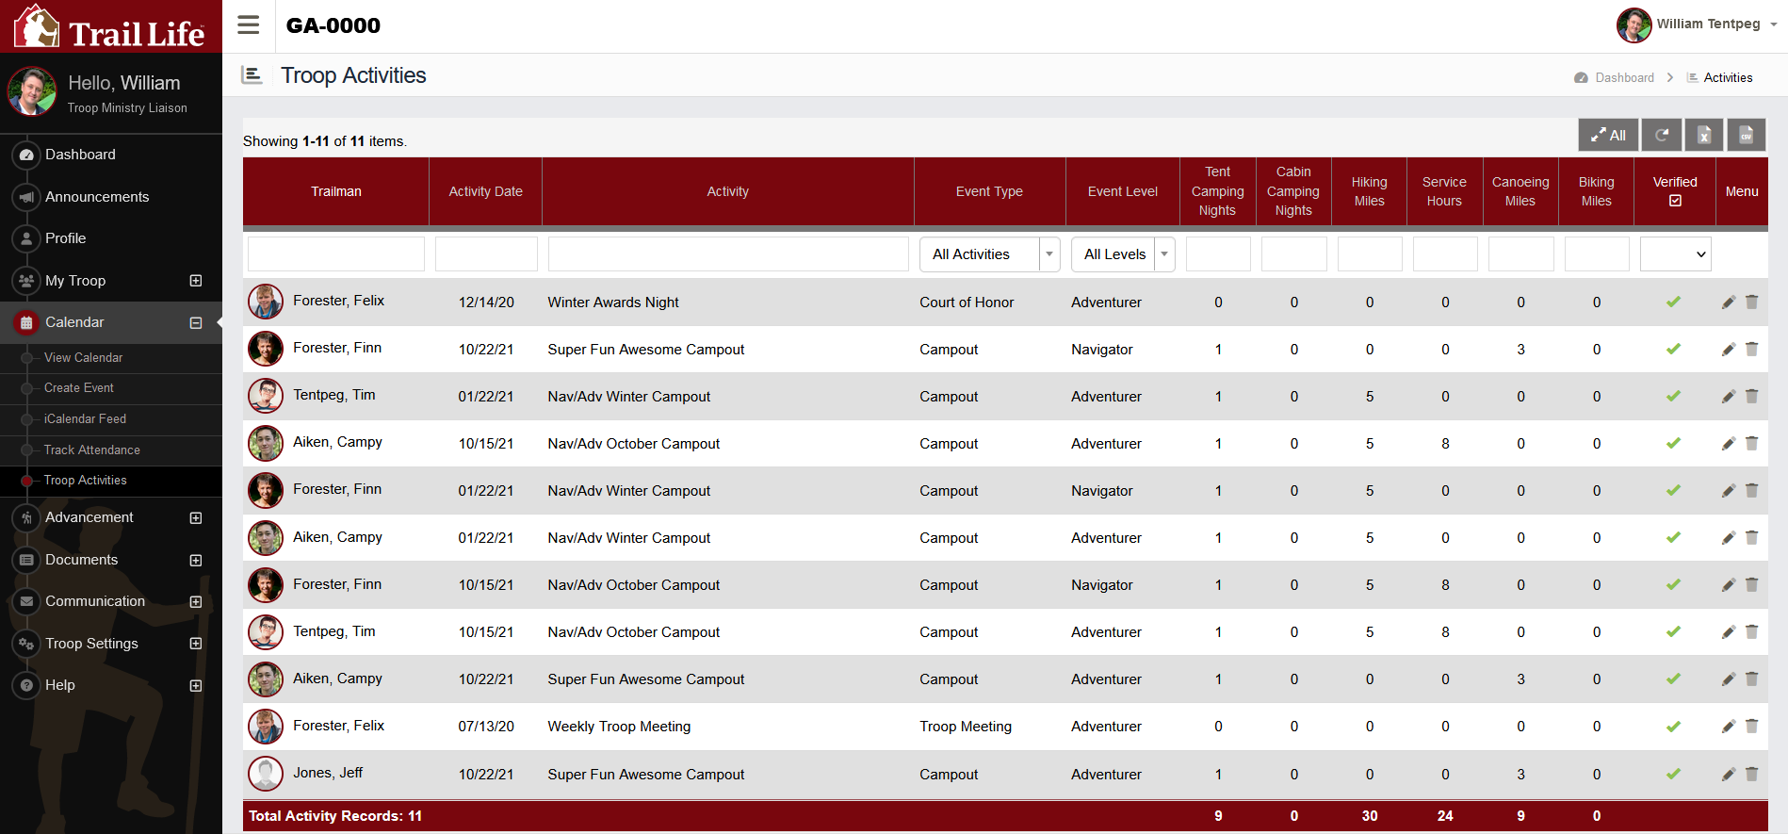1788x834 pixels.
Task: Open the All Levels event level filter
Action: point(1123,254)
